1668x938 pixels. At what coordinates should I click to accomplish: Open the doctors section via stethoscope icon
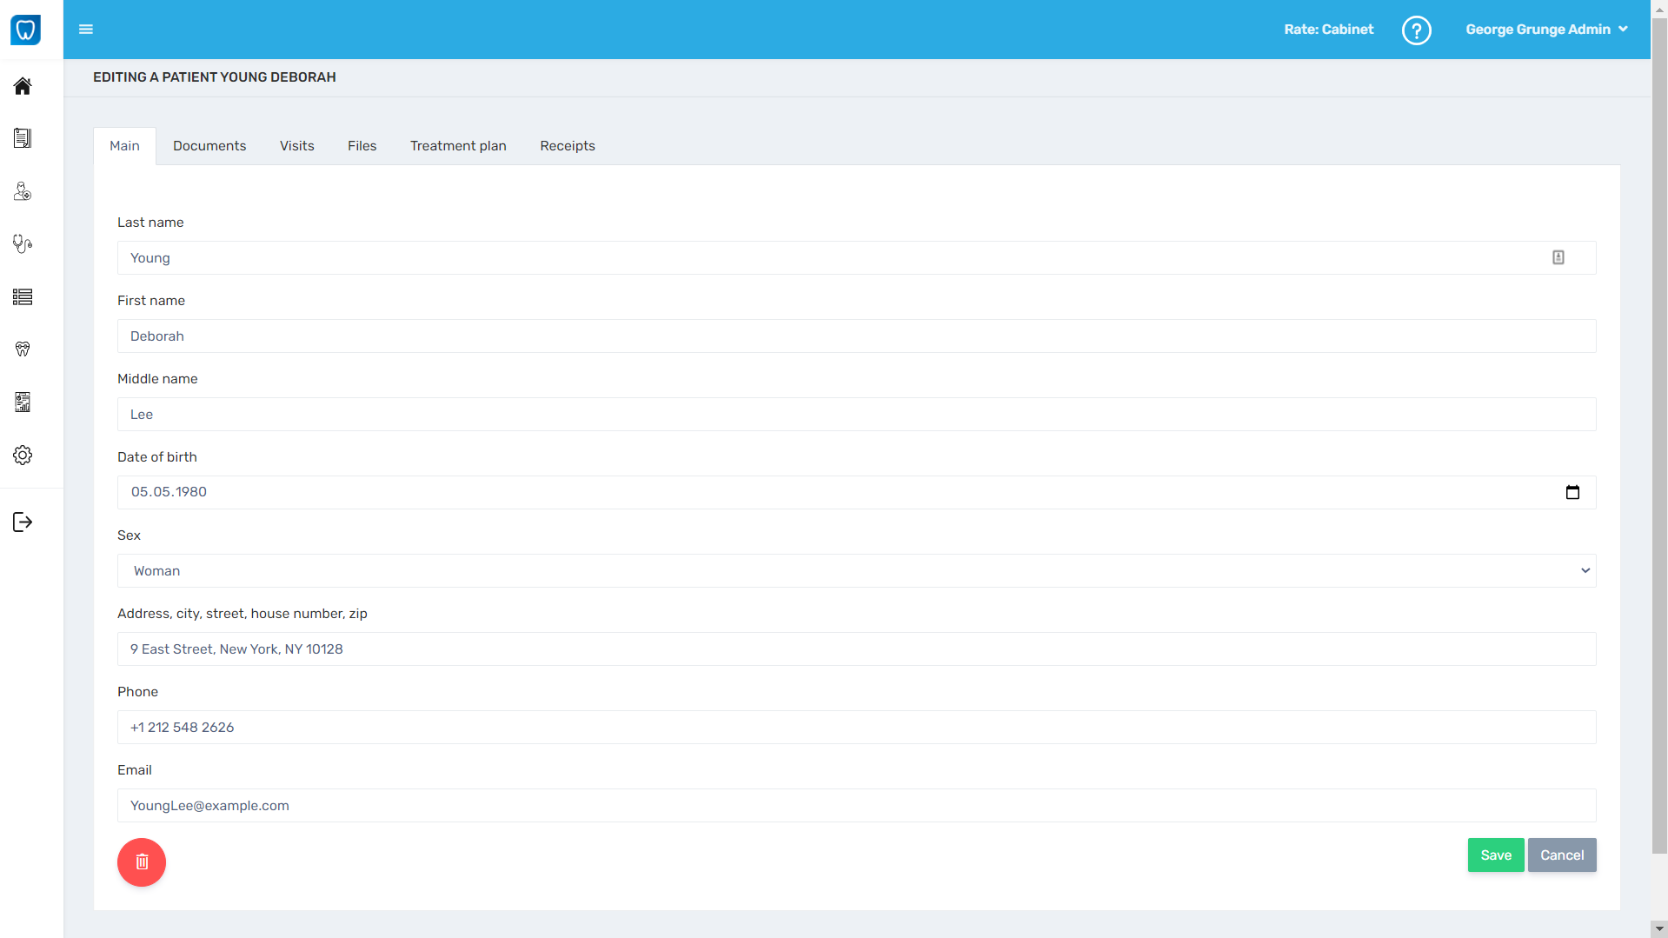(23, 243)
